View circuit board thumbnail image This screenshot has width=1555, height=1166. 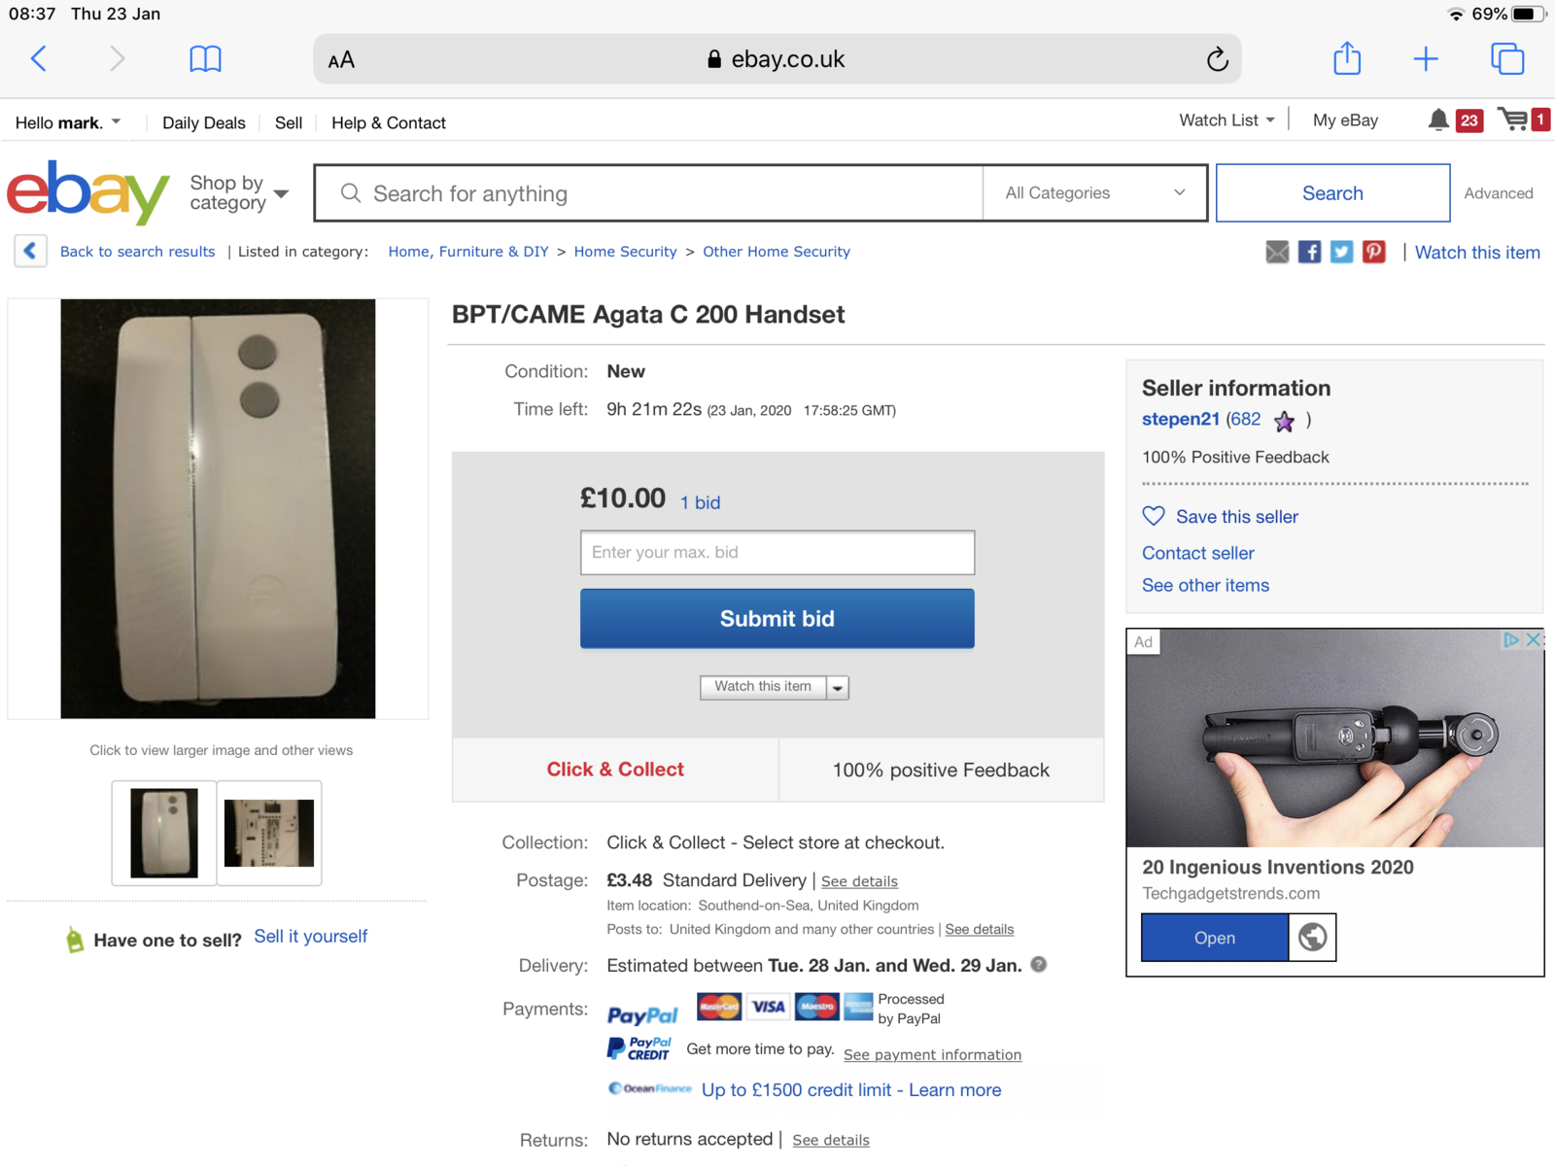(269, 833)
